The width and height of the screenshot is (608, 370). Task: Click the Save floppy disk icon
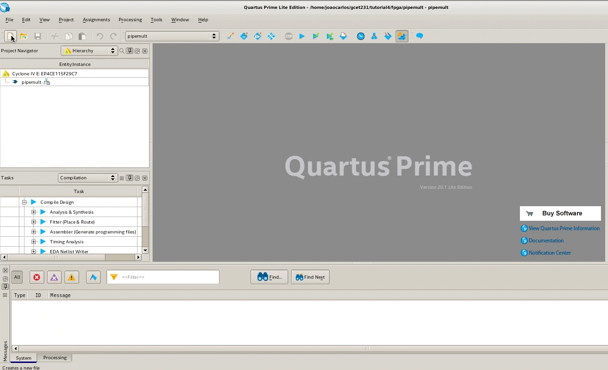(x=38, y=36)
